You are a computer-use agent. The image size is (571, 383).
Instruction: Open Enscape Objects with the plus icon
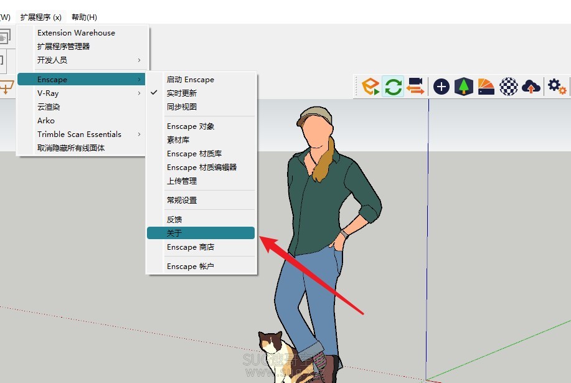click(x=441, y=87)
